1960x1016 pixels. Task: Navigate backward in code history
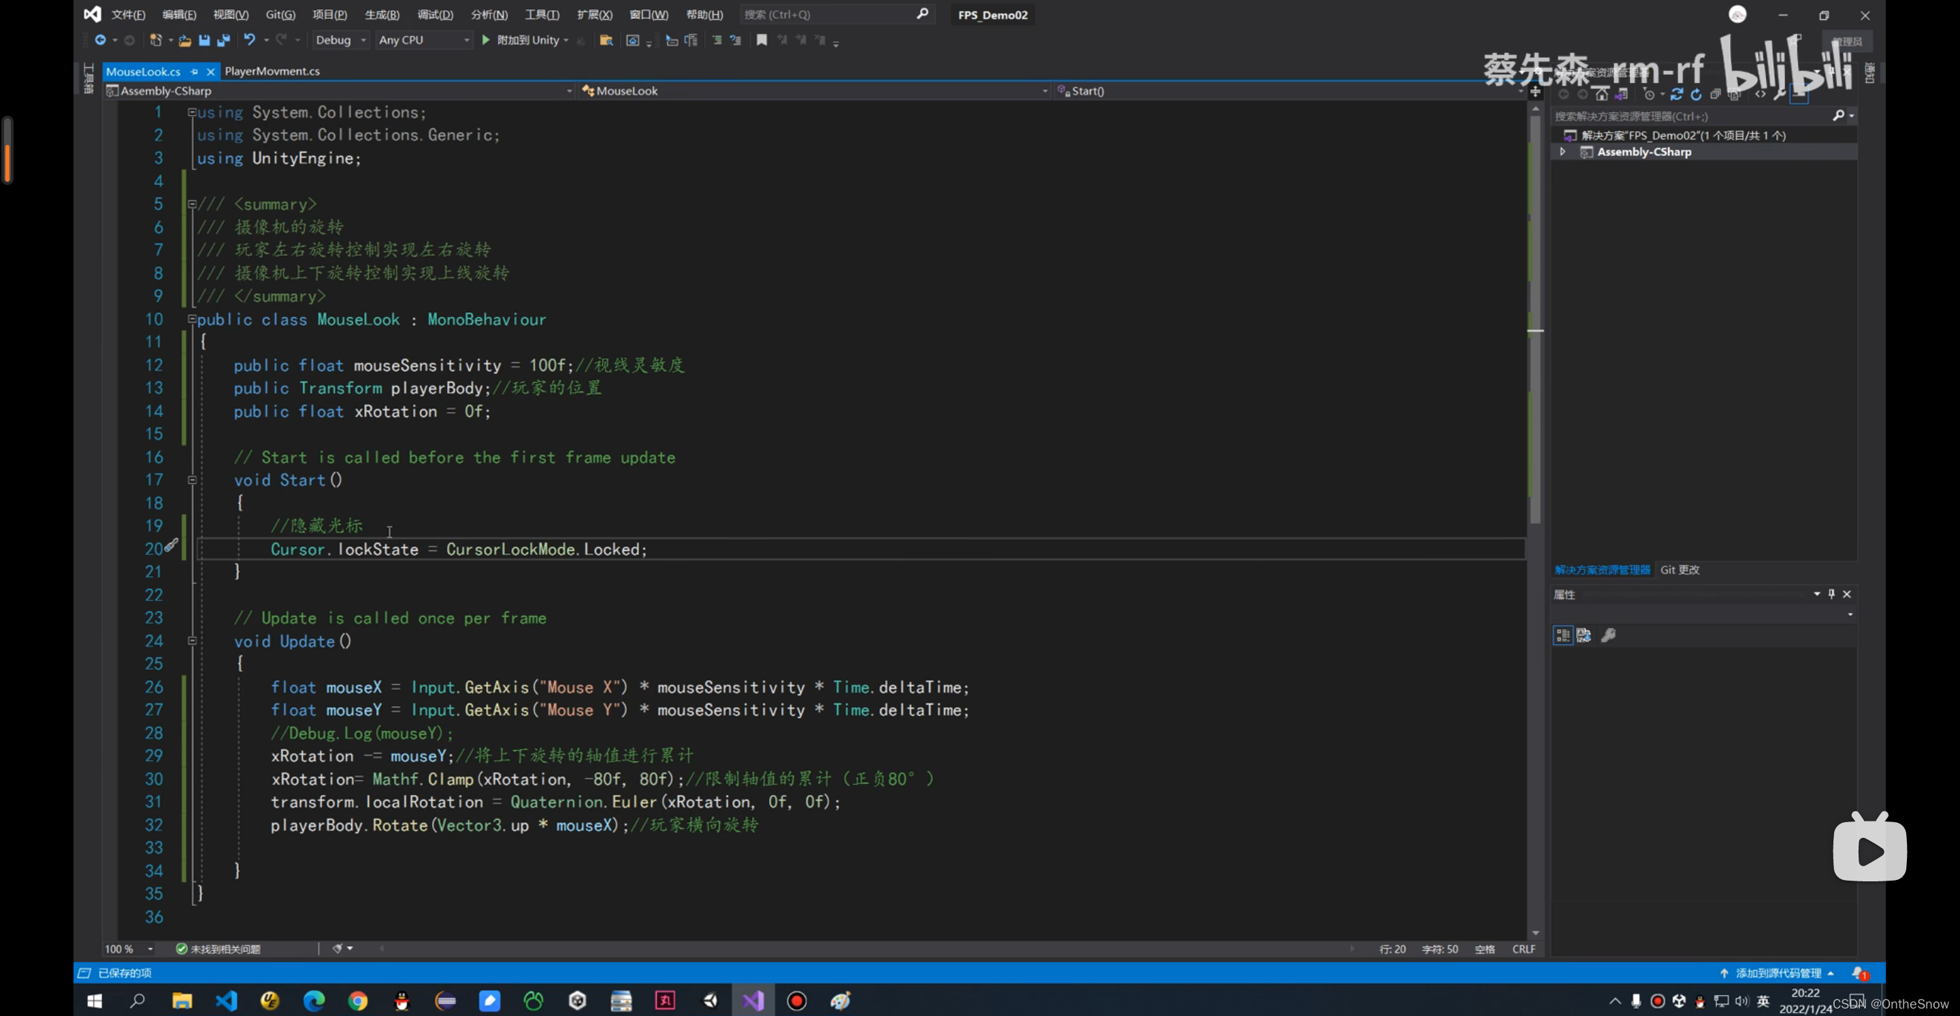[102, 40]
